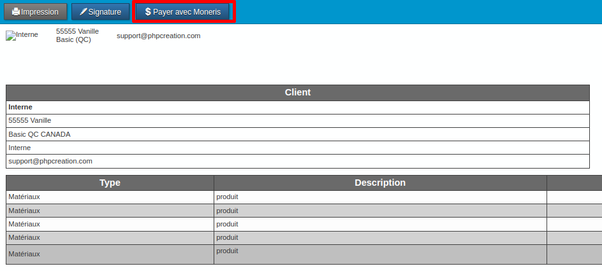
Task: Click the first produit description cell
Action: (x=227, y=197)
